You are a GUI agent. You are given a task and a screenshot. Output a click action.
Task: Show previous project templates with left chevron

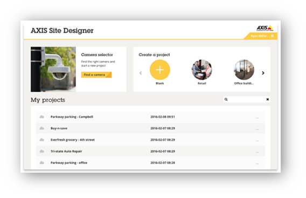coord(141,73)
